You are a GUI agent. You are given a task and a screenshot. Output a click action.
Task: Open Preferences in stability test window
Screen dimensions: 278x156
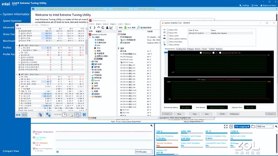pyautogui.click(x=234, y=114)
